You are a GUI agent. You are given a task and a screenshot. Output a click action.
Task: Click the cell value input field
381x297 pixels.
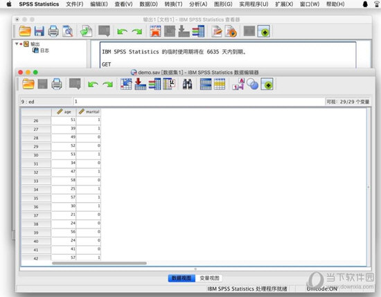[x=199, y=102]
